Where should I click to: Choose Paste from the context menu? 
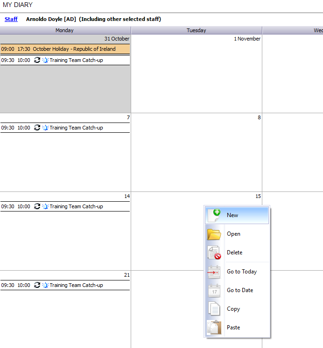point(237,328)
